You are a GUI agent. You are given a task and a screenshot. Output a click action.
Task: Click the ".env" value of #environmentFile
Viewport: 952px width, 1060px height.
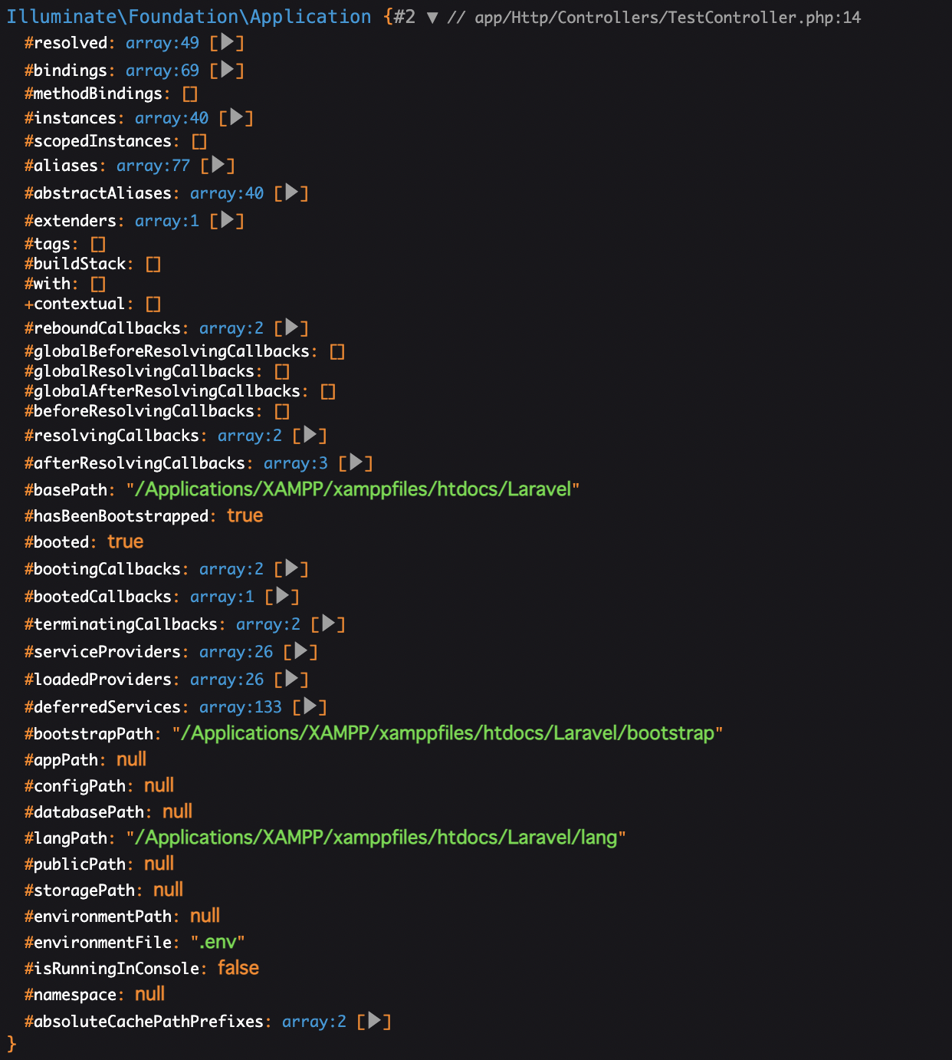point(218,942)
